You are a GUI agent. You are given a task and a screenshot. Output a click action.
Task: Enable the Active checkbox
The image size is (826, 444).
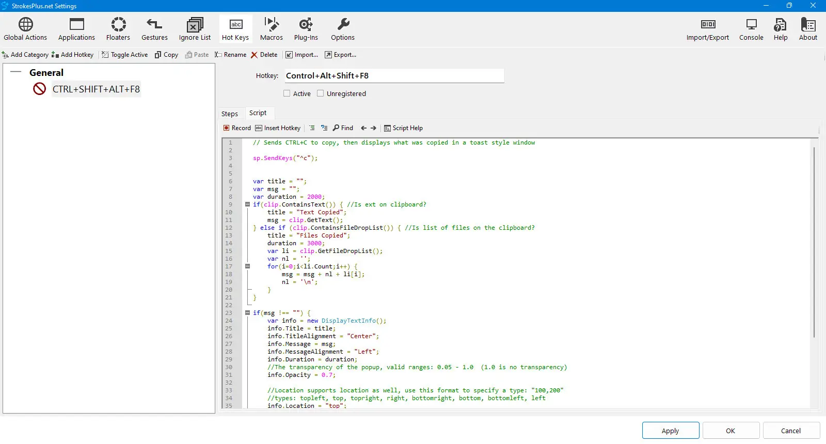287,93
